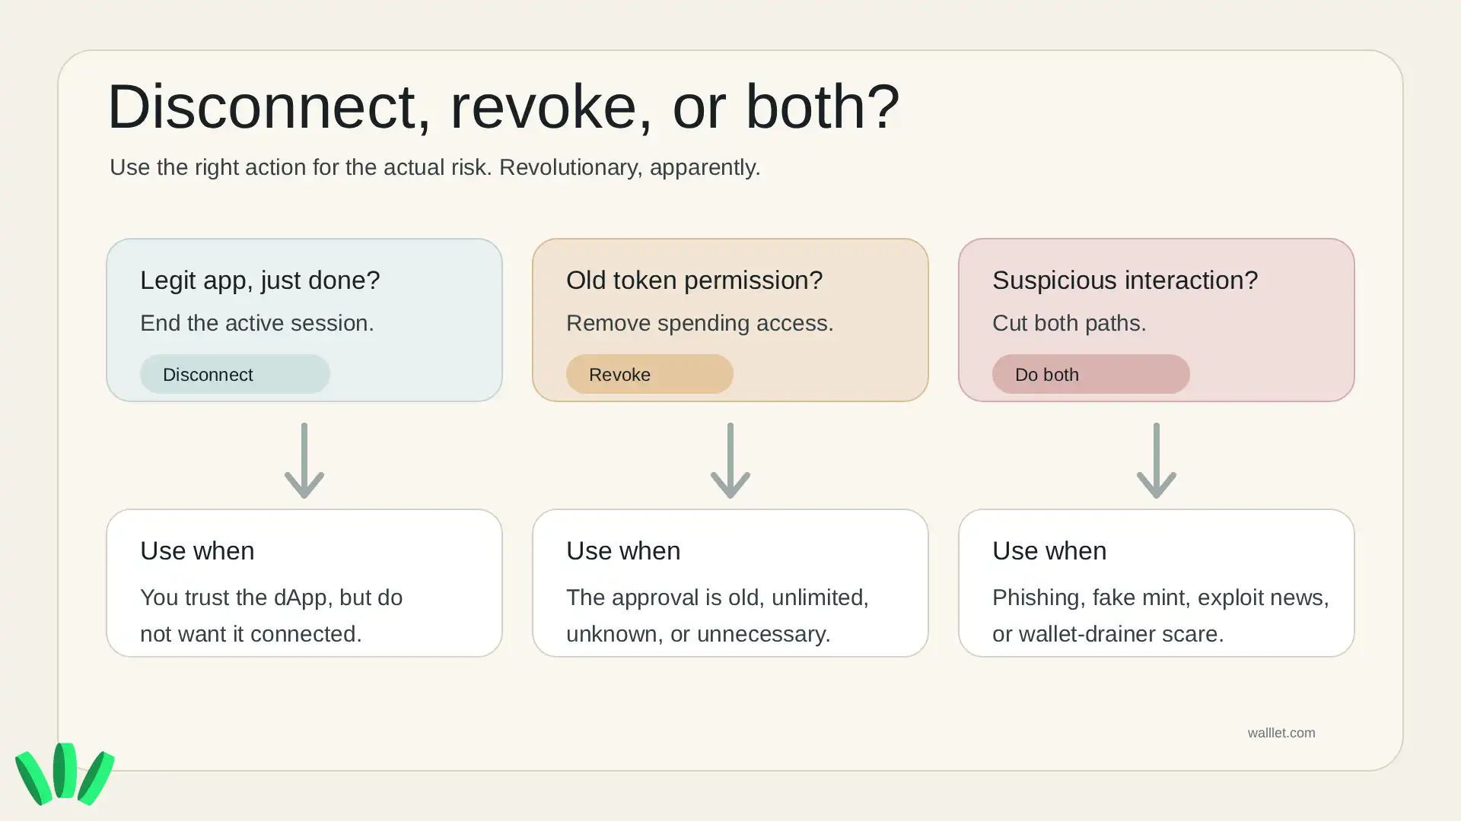
Task: Select the Disconnect pill button
Action: pos(234,374)
